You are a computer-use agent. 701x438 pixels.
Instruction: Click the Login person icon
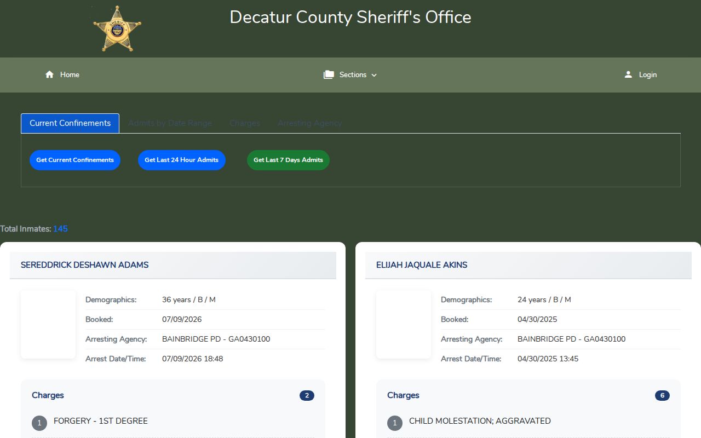coord(628,74)
